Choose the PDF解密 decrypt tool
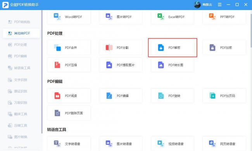Viewport: 252px width, 151px height. point(173,48)
